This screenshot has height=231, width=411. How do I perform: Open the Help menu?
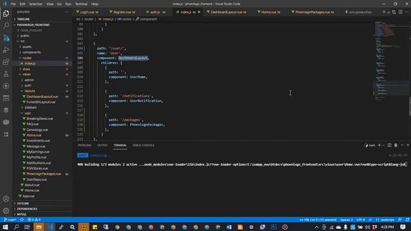94,4
